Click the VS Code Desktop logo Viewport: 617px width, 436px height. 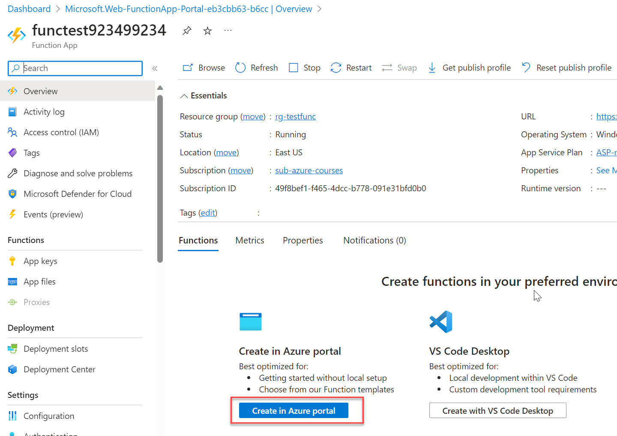click(441, 322)
